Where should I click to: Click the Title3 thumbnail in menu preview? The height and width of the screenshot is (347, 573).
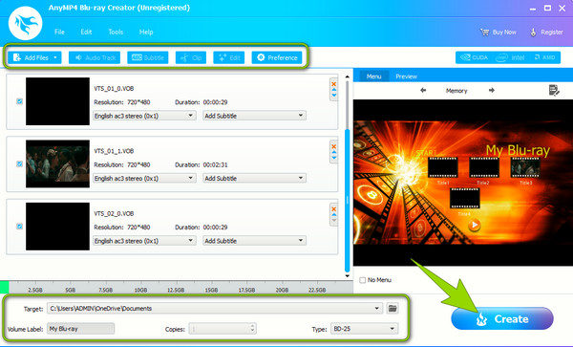click(x=525, y=167)
